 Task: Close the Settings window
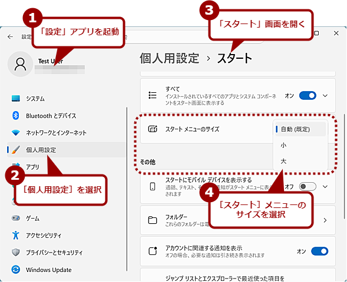pos(336,33)
